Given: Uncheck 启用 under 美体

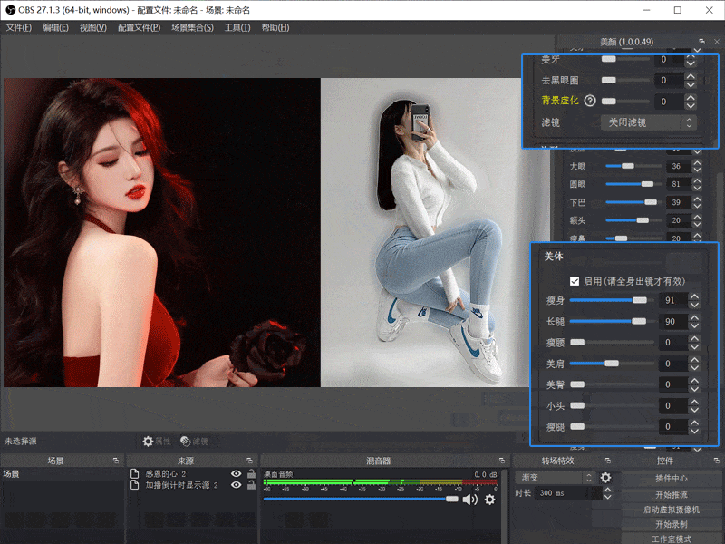Looking at the screenshot, I should [x=575, y=281].
